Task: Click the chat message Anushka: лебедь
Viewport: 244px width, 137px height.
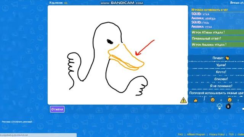Action: (203, 18)
